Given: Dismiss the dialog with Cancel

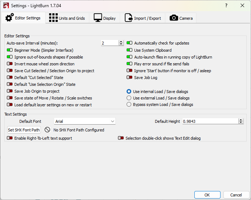Looking at the screenshot, I should coord(236,195).
